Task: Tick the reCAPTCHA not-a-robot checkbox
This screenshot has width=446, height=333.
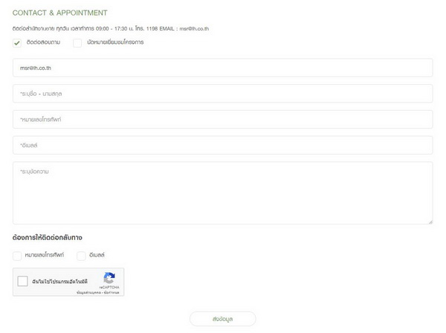Action: (23, 282)
